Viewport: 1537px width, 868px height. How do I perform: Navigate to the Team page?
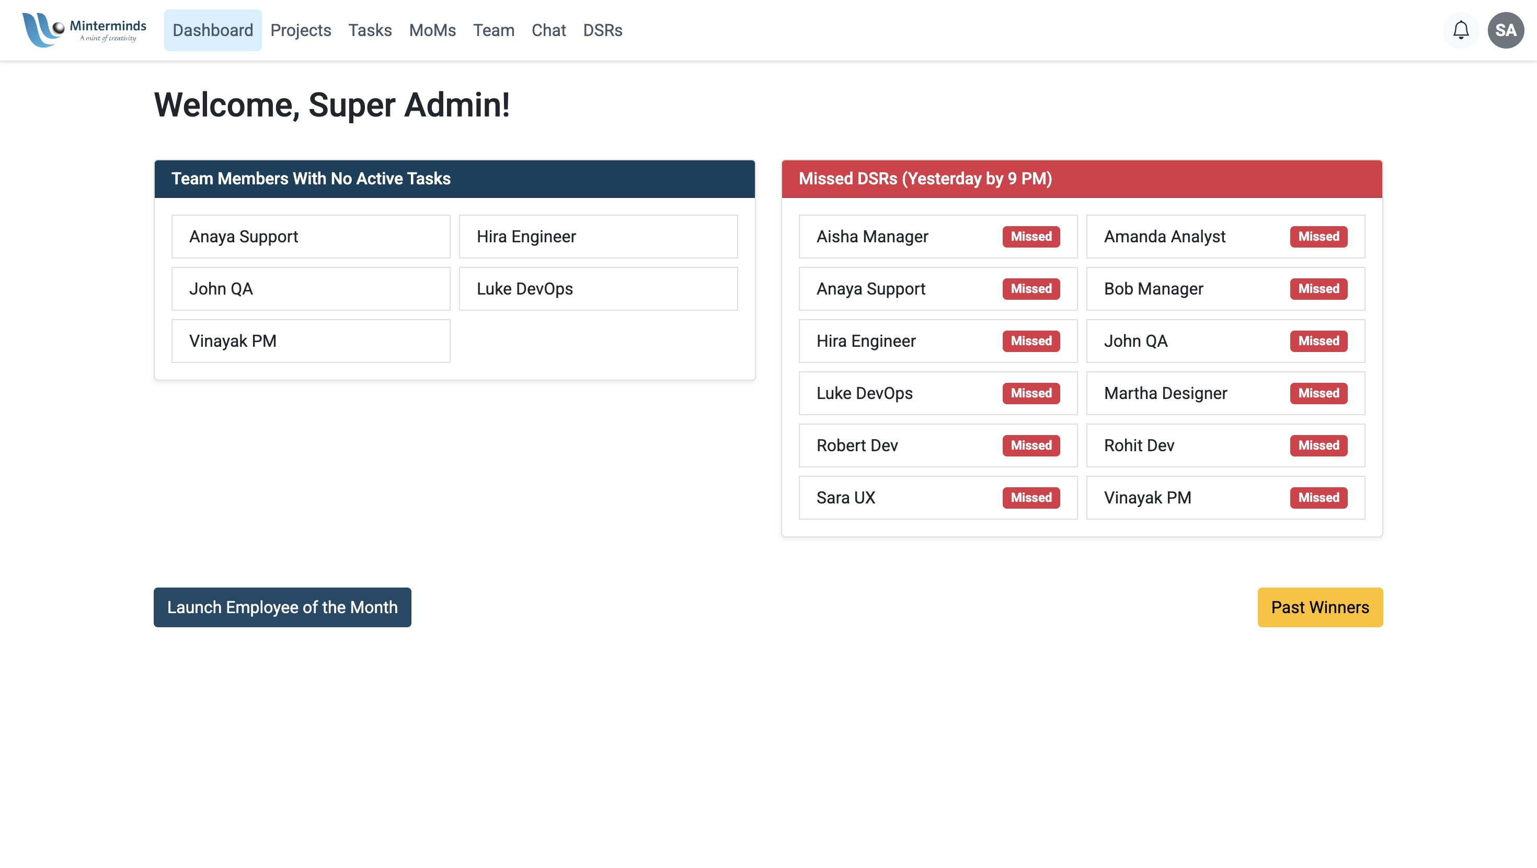(x=493, y=30)
